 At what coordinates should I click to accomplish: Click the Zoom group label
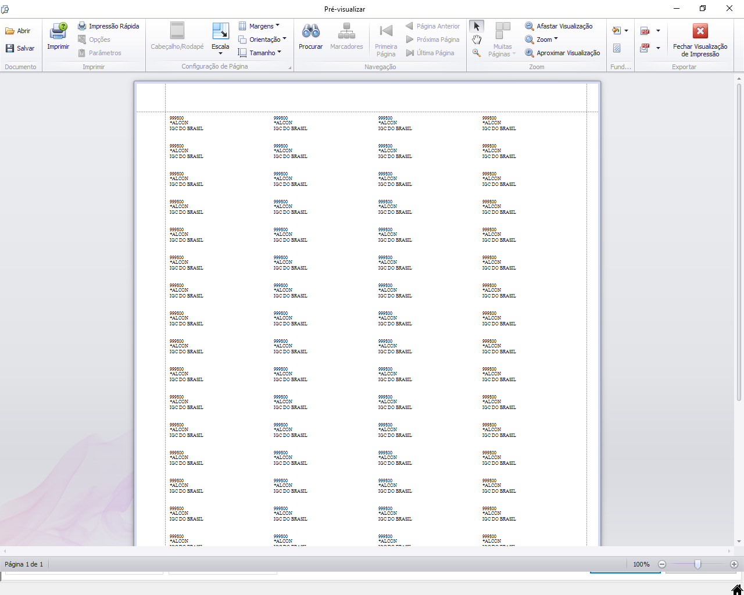pyautogui.click(x=536, y=67)
